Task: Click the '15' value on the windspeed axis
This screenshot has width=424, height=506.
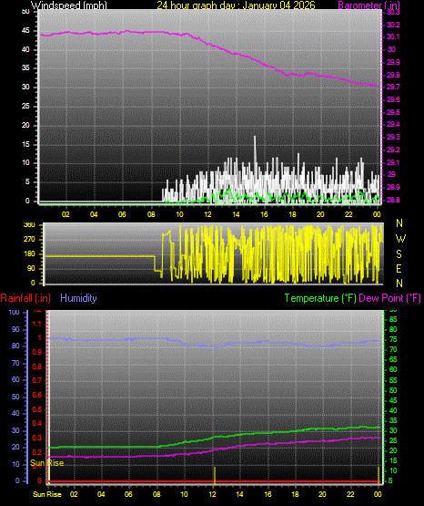Action: click(x=25, y=144)
